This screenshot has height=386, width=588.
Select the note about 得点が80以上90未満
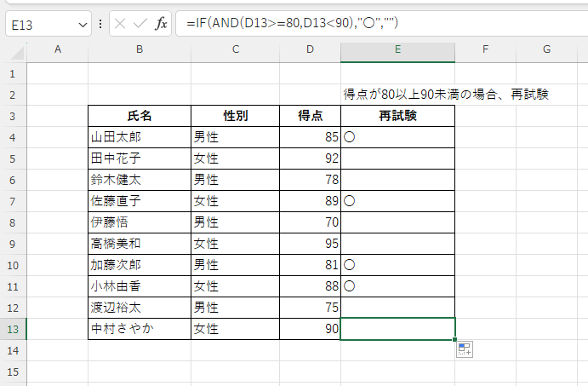tap(446, 95)
